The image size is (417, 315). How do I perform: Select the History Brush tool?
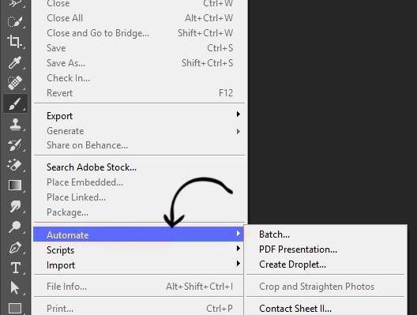pyautogui.click(x=15, y=144)
